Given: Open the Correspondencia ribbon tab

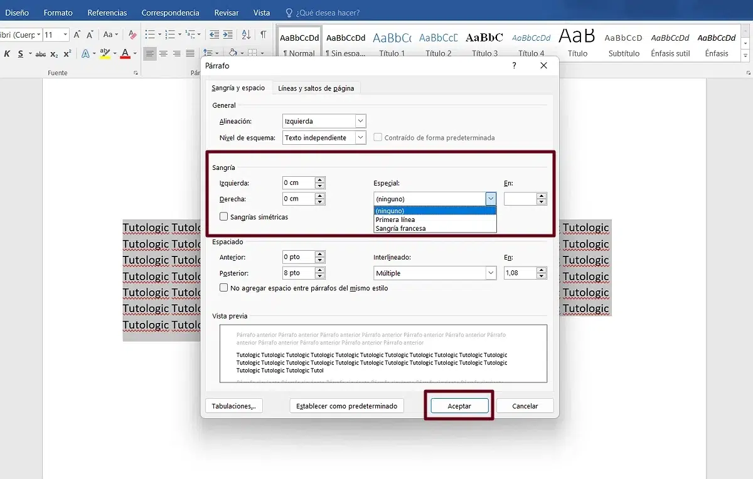Looking at the screenshot, I should point(171,13).
